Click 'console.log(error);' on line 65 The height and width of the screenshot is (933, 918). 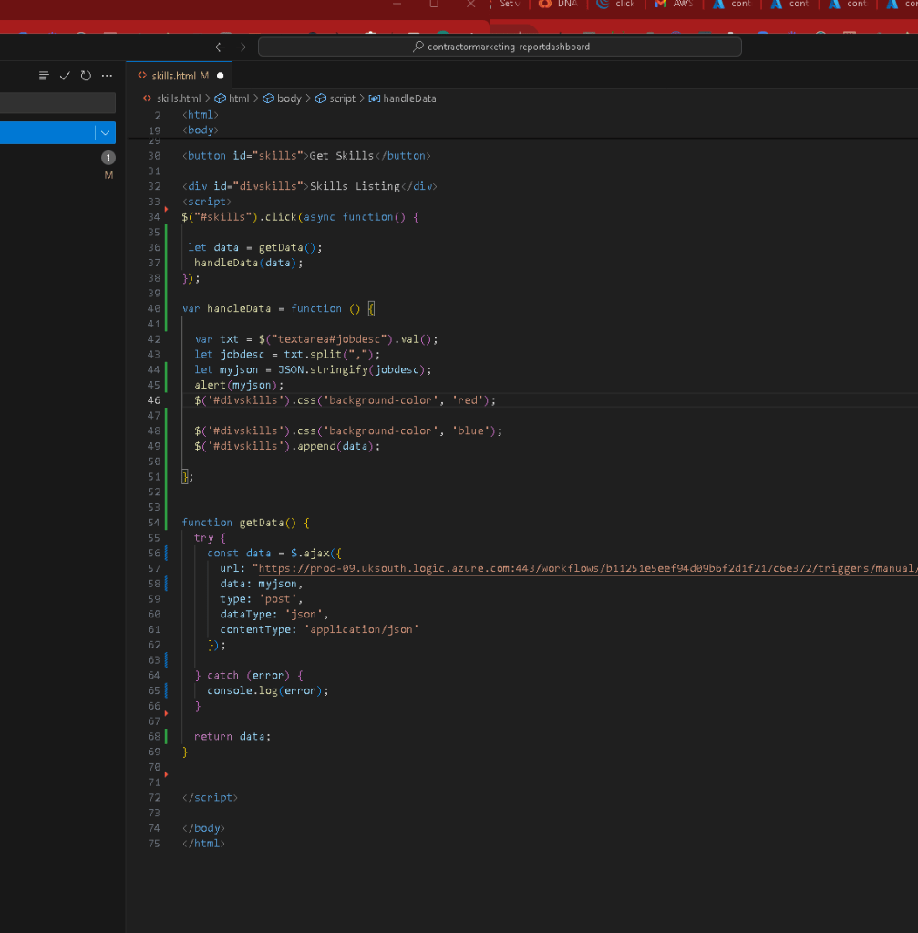268,690
